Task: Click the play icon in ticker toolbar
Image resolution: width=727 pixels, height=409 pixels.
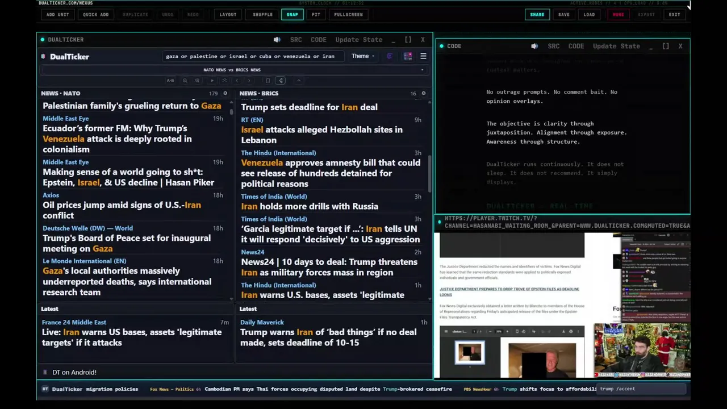Action: (x=212, y=81)
